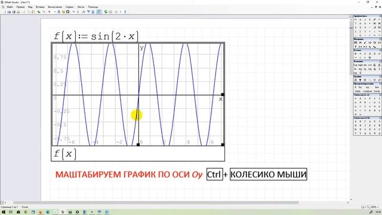Collapse the Функции panel
The image size is (382, 215).
(x=381, y=61)
